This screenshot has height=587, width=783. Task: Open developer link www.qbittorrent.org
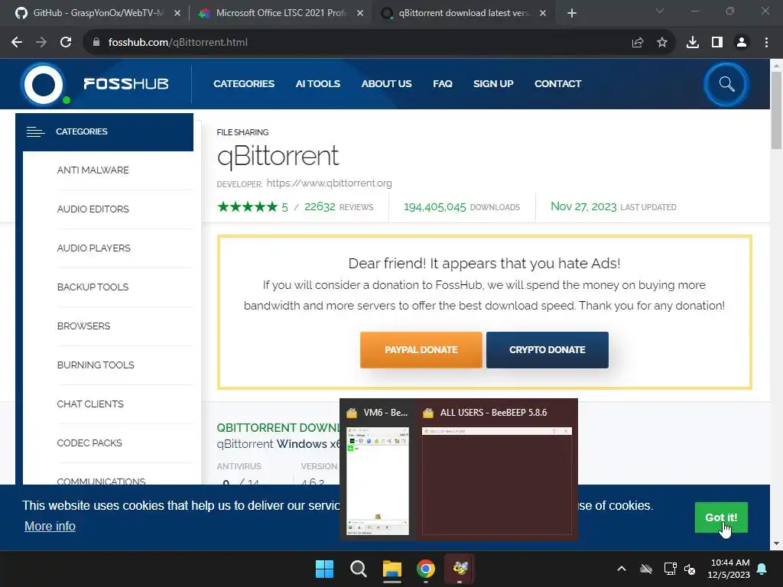329,183
